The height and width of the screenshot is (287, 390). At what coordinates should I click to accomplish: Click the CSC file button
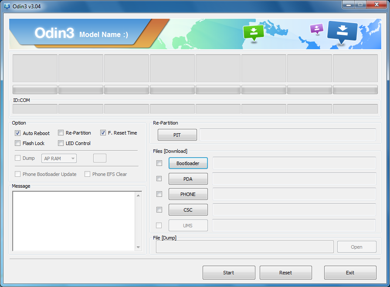click(x=188, y=210)
